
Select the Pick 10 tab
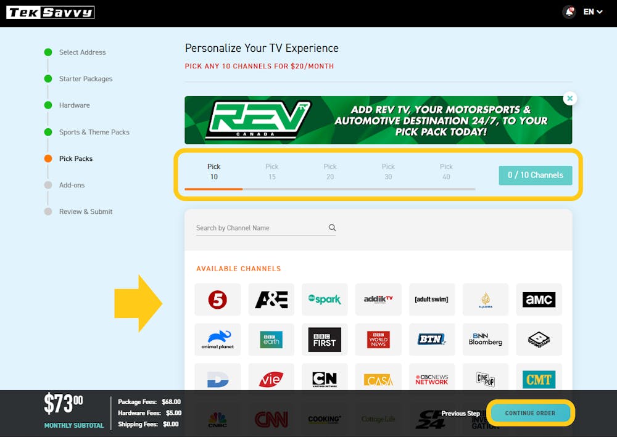coord(213,172)
